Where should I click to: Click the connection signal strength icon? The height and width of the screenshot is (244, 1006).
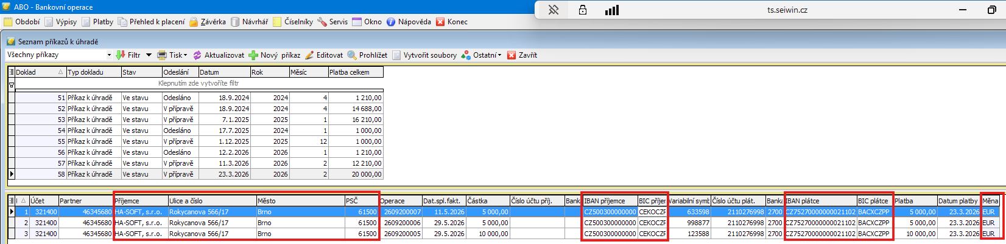(x=611, y=10)
